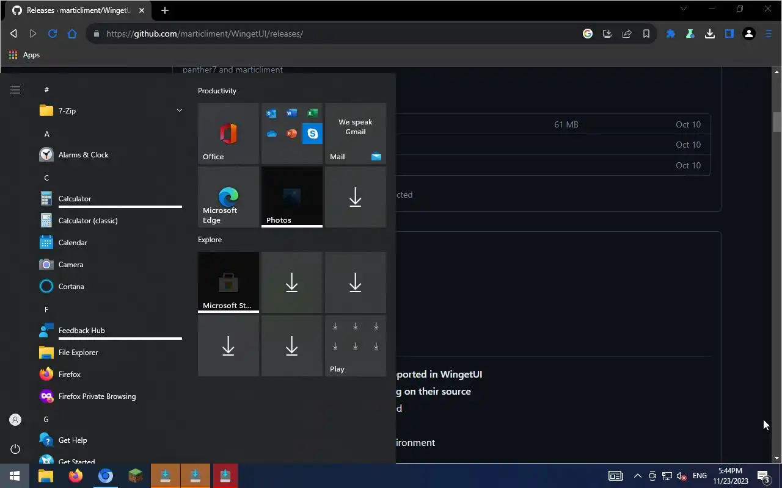Go to the browser home page

click(72, 34)
